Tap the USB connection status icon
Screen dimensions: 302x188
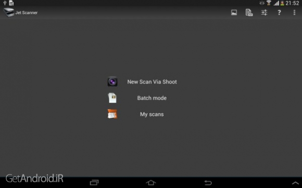pos(5,3)
